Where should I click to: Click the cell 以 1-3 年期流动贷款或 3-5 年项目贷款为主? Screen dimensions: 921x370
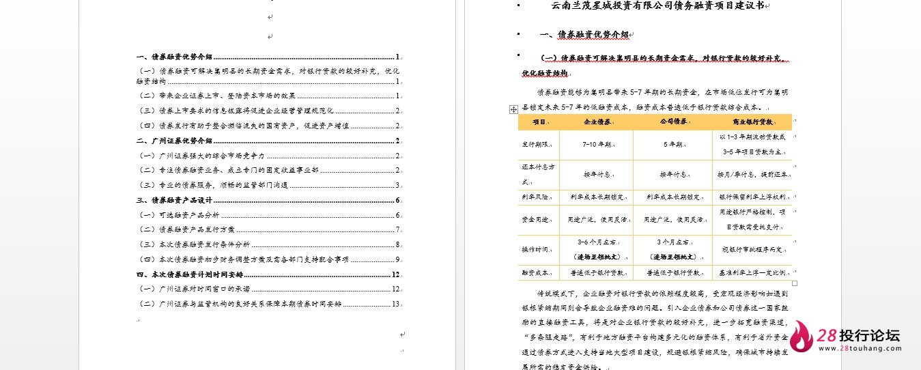(x=752, y=145)
